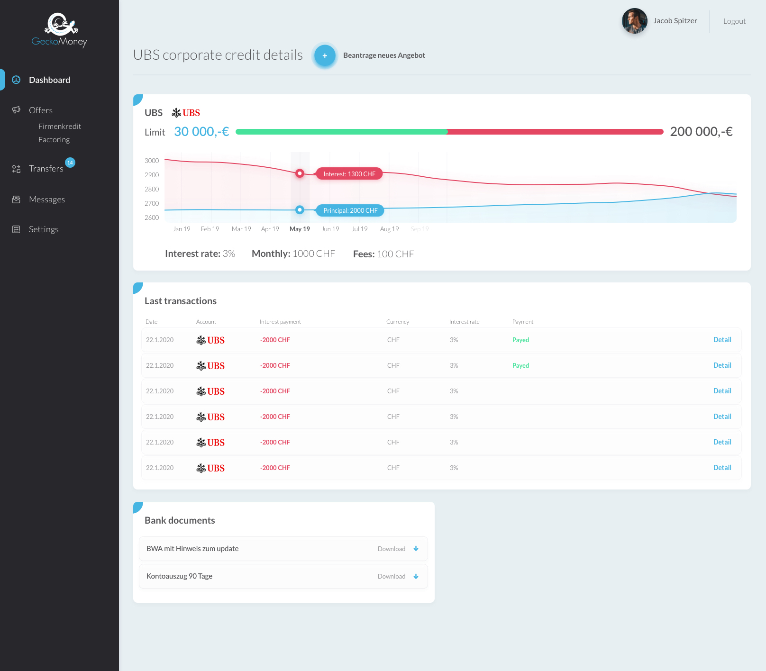
Task: Click the Offers megaphone icon
Action: click(16, 110)
